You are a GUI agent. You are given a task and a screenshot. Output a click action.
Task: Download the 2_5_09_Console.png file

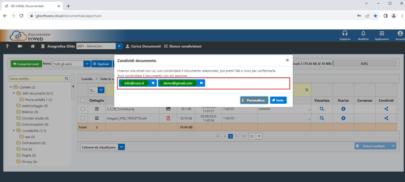point(343,109)
